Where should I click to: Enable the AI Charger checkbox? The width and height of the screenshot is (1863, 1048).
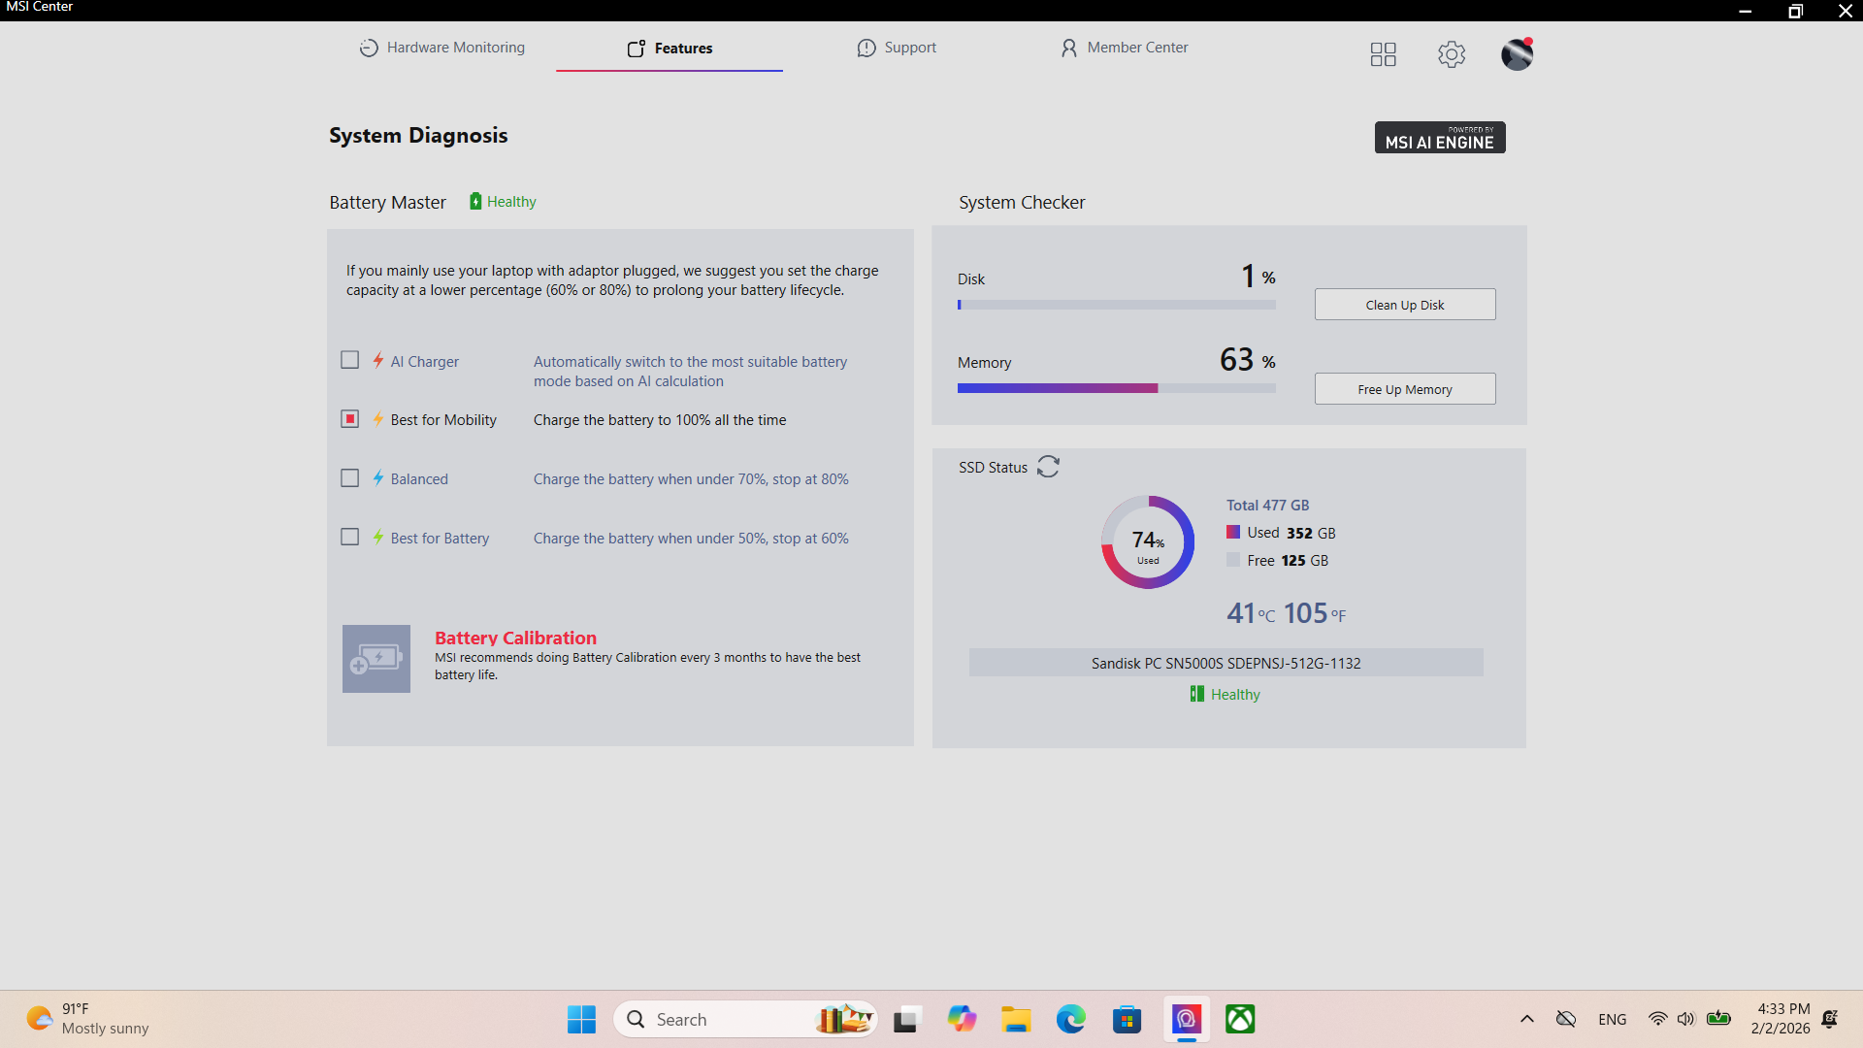[350, 360]
